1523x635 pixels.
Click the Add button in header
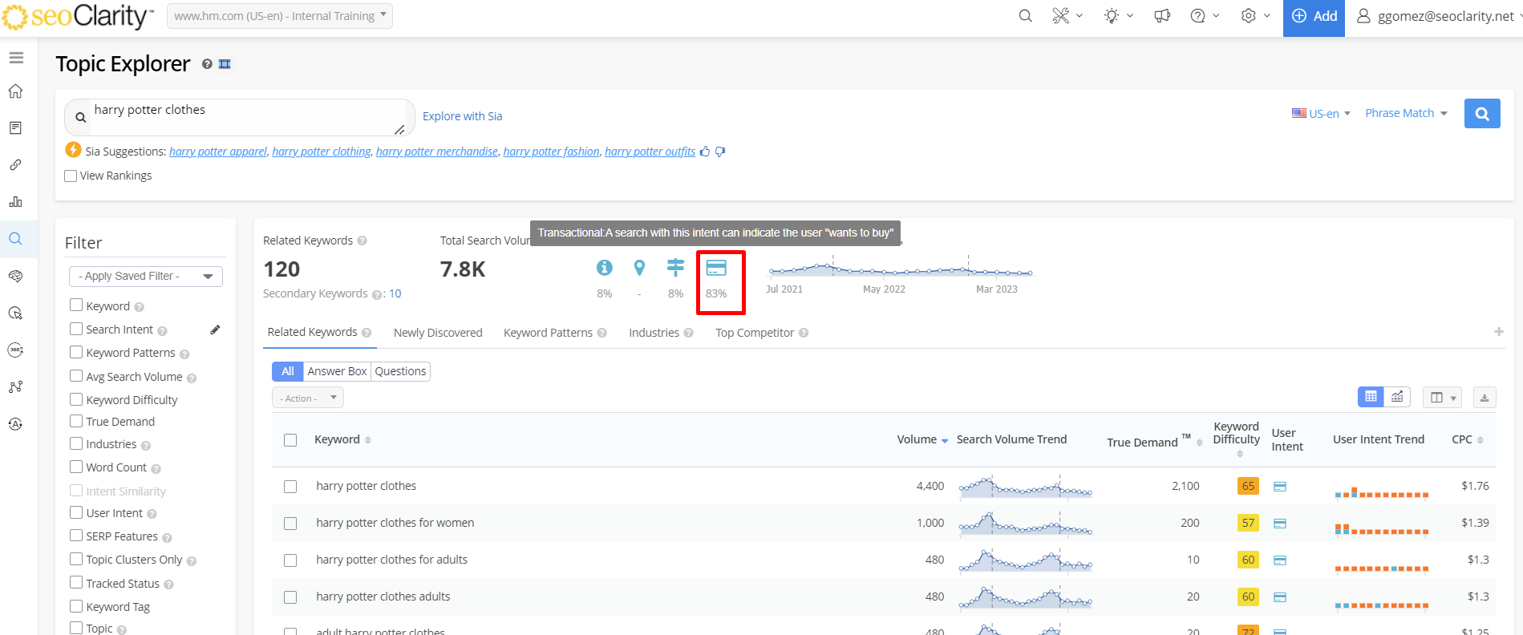(x=1314, y=17)
